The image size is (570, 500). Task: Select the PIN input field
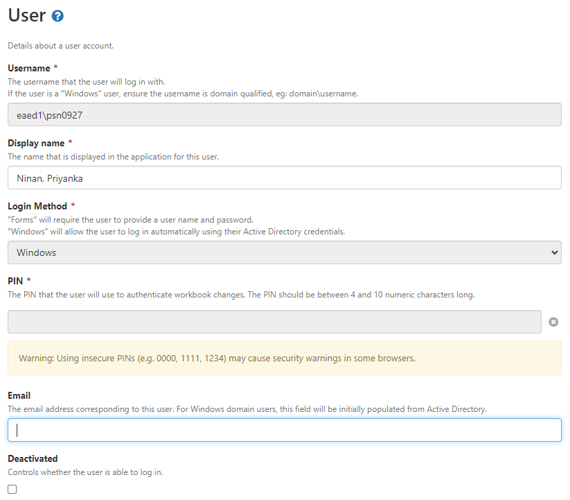click(x=274, y=322)
